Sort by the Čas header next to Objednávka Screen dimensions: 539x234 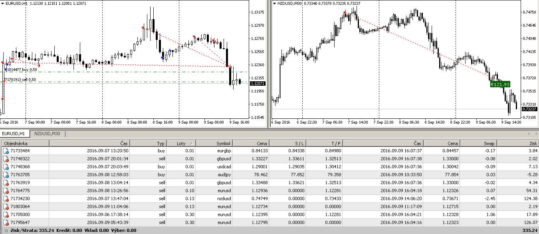coord(89,144)
